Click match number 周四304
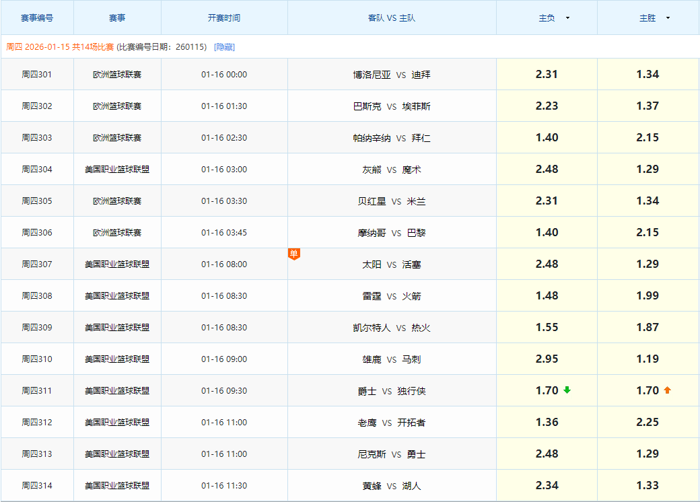Image resolution: width=700 pixels, height=502 pixels. point(37,170)
